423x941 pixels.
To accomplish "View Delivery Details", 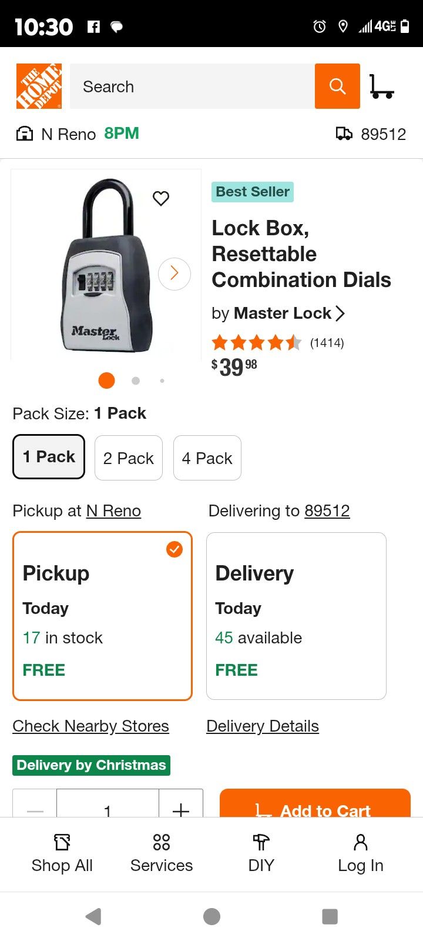I will tap(262, 726).
